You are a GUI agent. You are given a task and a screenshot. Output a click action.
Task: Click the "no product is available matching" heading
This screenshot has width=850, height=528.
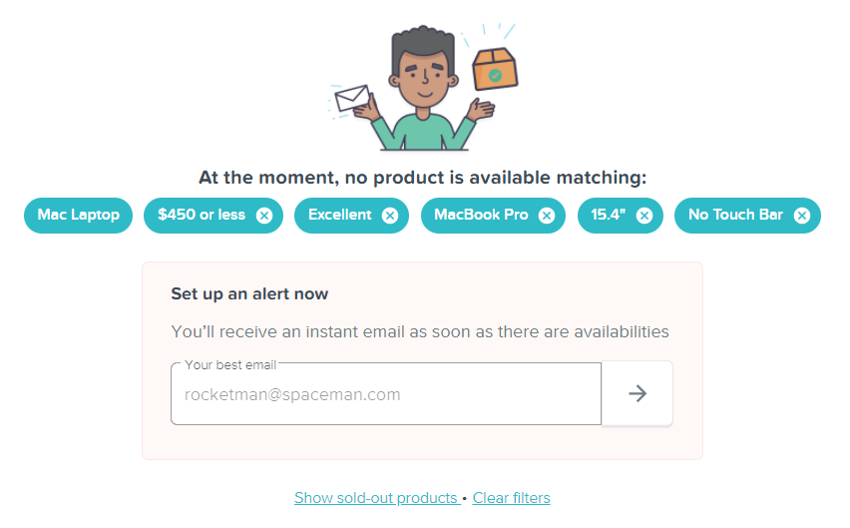point(422,179)
